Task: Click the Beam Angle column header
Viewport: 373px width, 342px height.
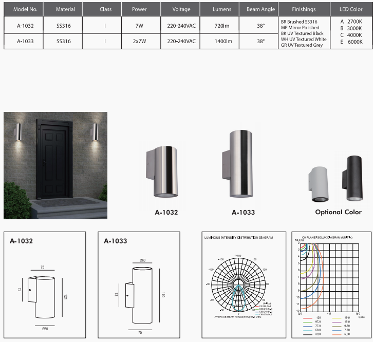Action: pyautogui.click(x=259, y=9)
